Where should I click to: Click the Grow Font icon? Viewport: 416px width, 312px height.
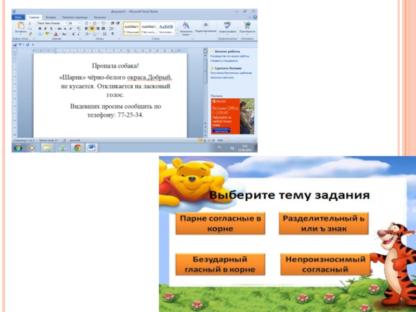[73, 34]
